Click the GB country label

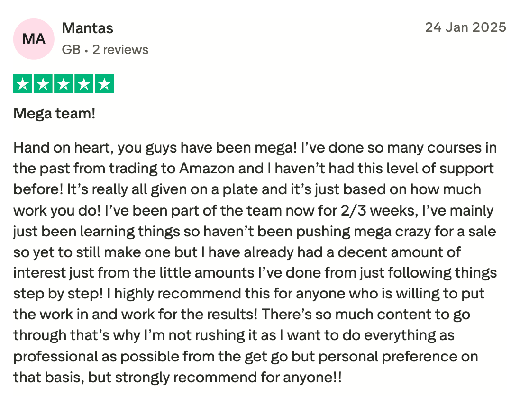pos(71,50)
